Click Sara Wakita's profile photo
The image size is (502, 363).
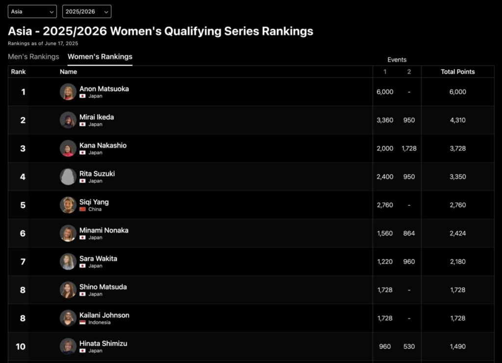click(x=68, y=262)
